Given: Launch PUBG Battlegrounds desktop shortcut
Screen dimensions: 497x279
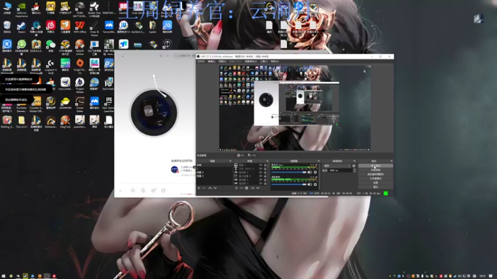Looking at the screenshot, I should 80,9.
